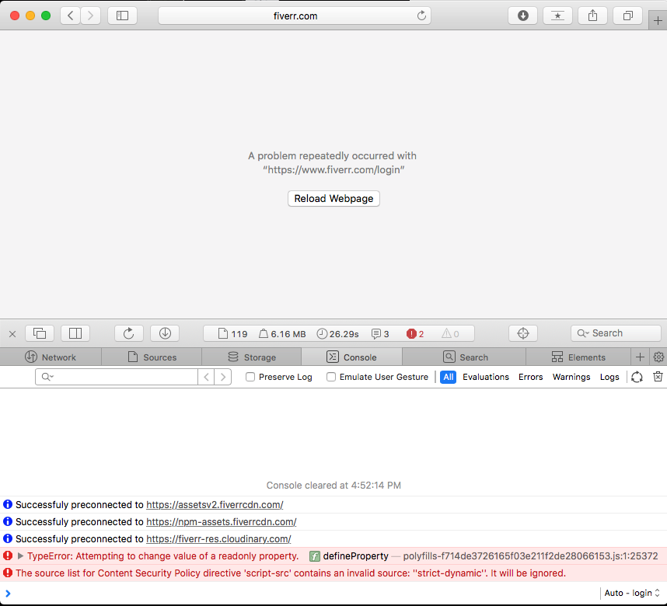The width and height of the screenshot is (667, 606).
Task: Jump to next console filter match
Action: [x=223, y=377]
